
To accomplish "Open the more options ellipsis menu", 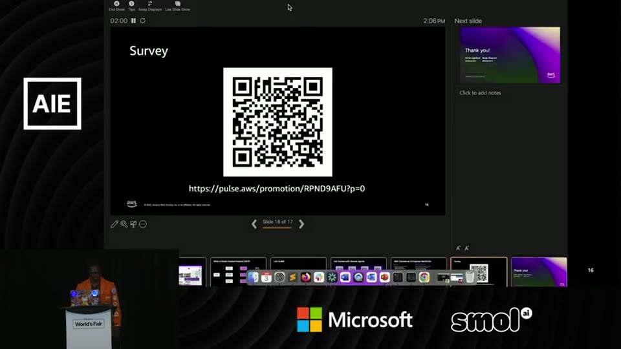I will click(143, 224).
